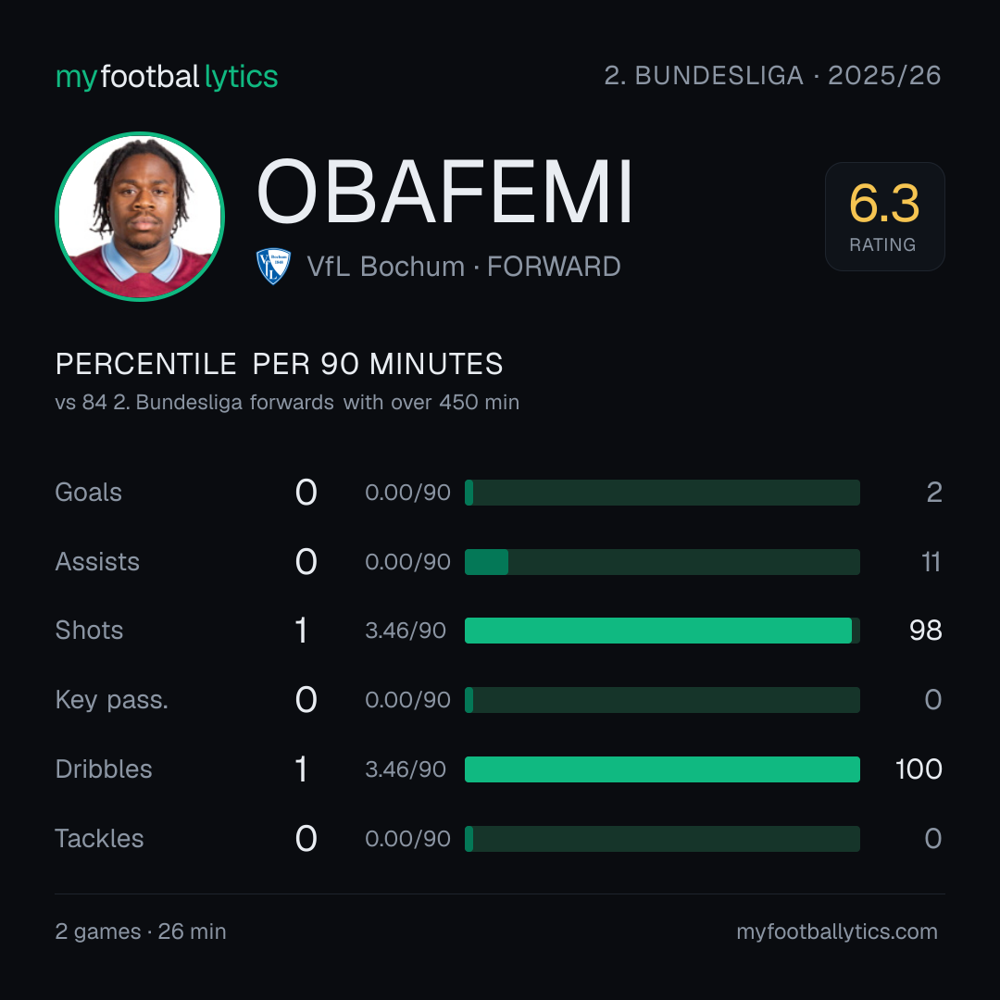The width and height of the screenshot is (1000, 1000).
Task: Click the VfL Bochum · FORWARD text
Action: click(x=464, y=267)
